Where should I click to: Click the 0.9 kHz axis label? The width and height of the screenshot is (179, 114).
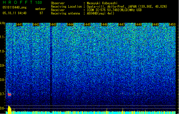coord(3,66)
